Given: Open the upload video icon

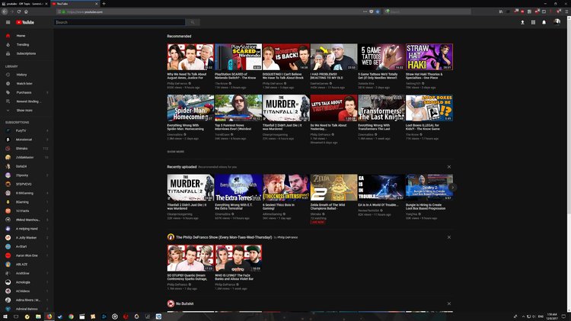Looking at the screenshot, I should [522, 22].
